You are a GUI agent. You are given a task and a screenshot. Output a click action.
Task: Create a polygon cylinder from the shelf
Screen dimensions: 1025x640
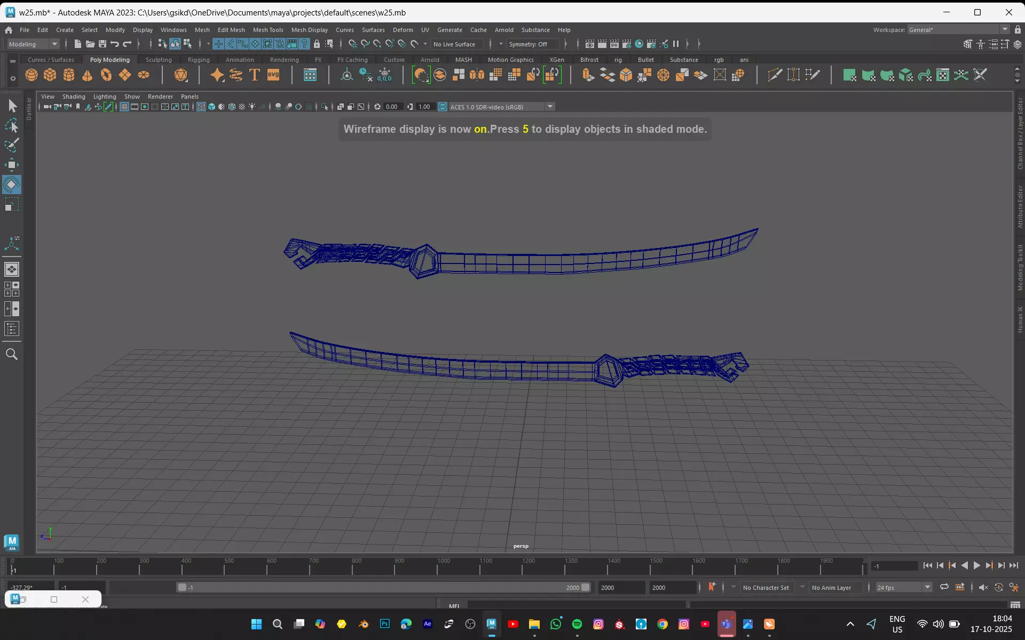(x=69, y=75)
